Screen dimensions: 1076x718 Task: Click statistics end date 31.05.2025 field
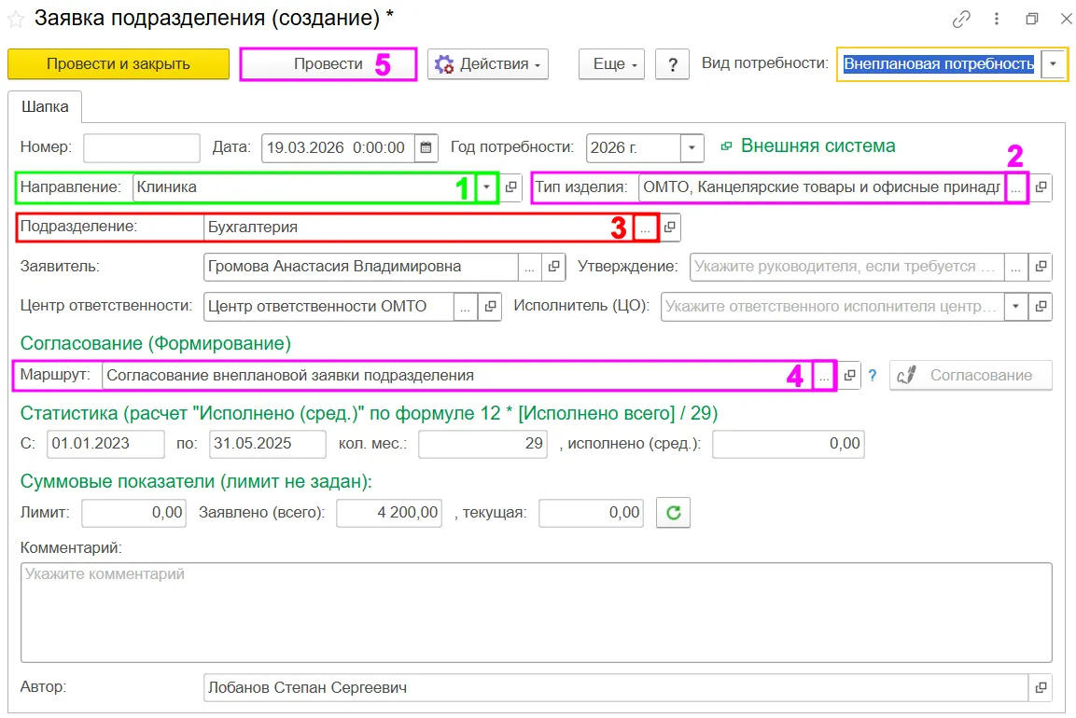(x=268, y=444)
